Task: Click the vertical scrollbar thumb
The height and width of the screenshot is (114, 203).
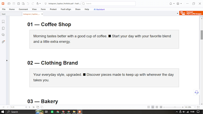Action: [202, 35]
